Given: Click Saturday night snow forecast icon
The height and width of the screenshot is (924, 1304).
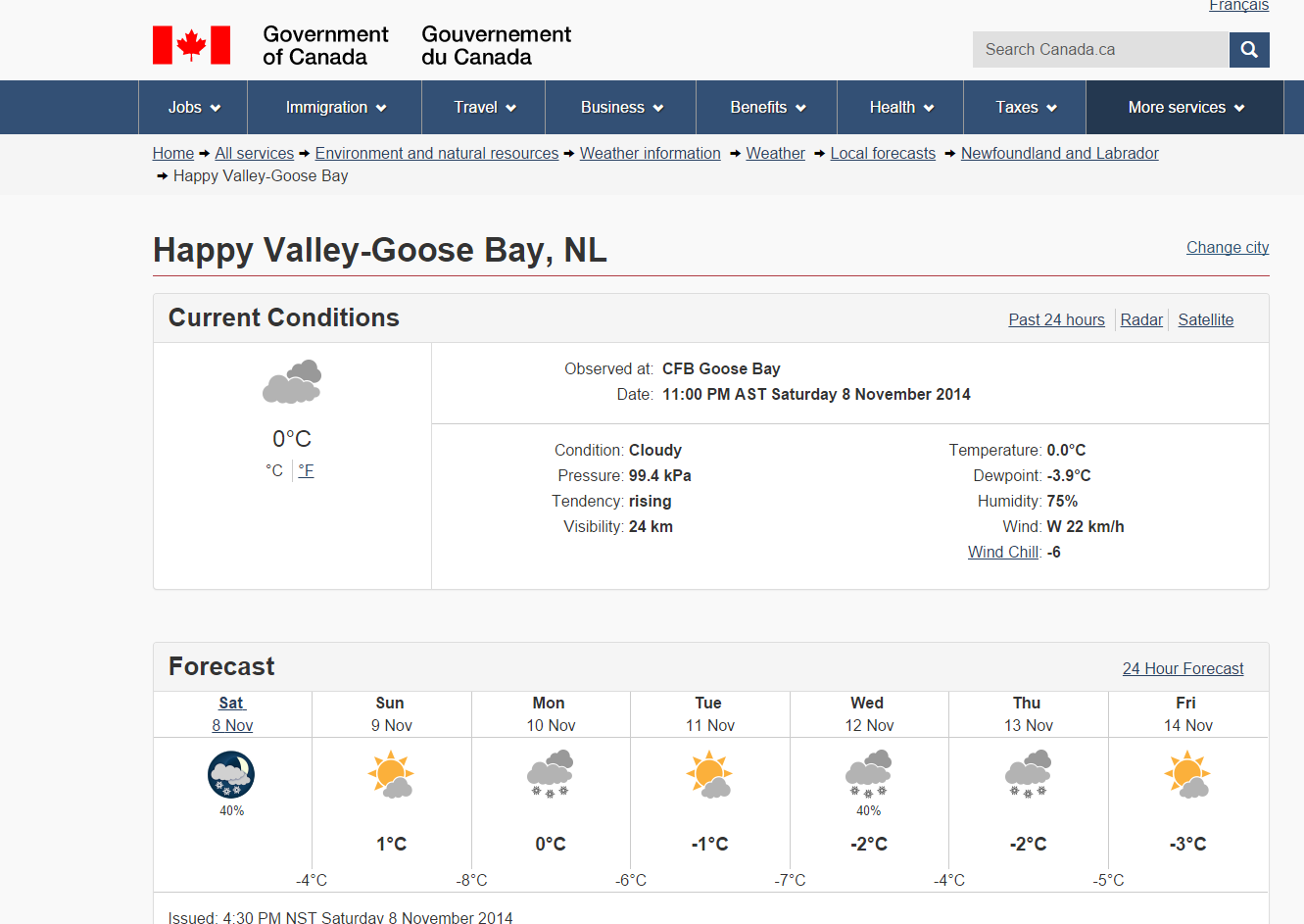Looking at the screenshot, I should click(x=231, y=775).
